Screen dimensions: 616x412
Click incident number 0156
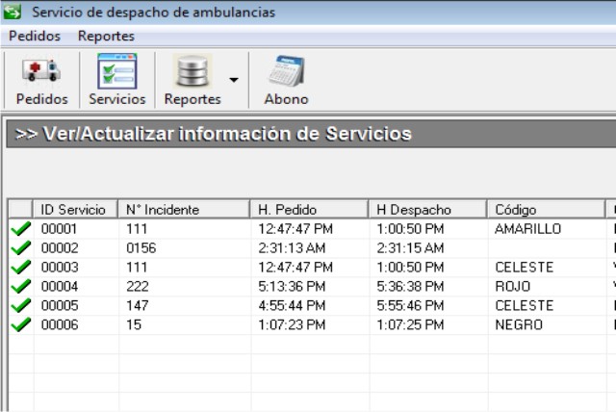click(141, 247)
